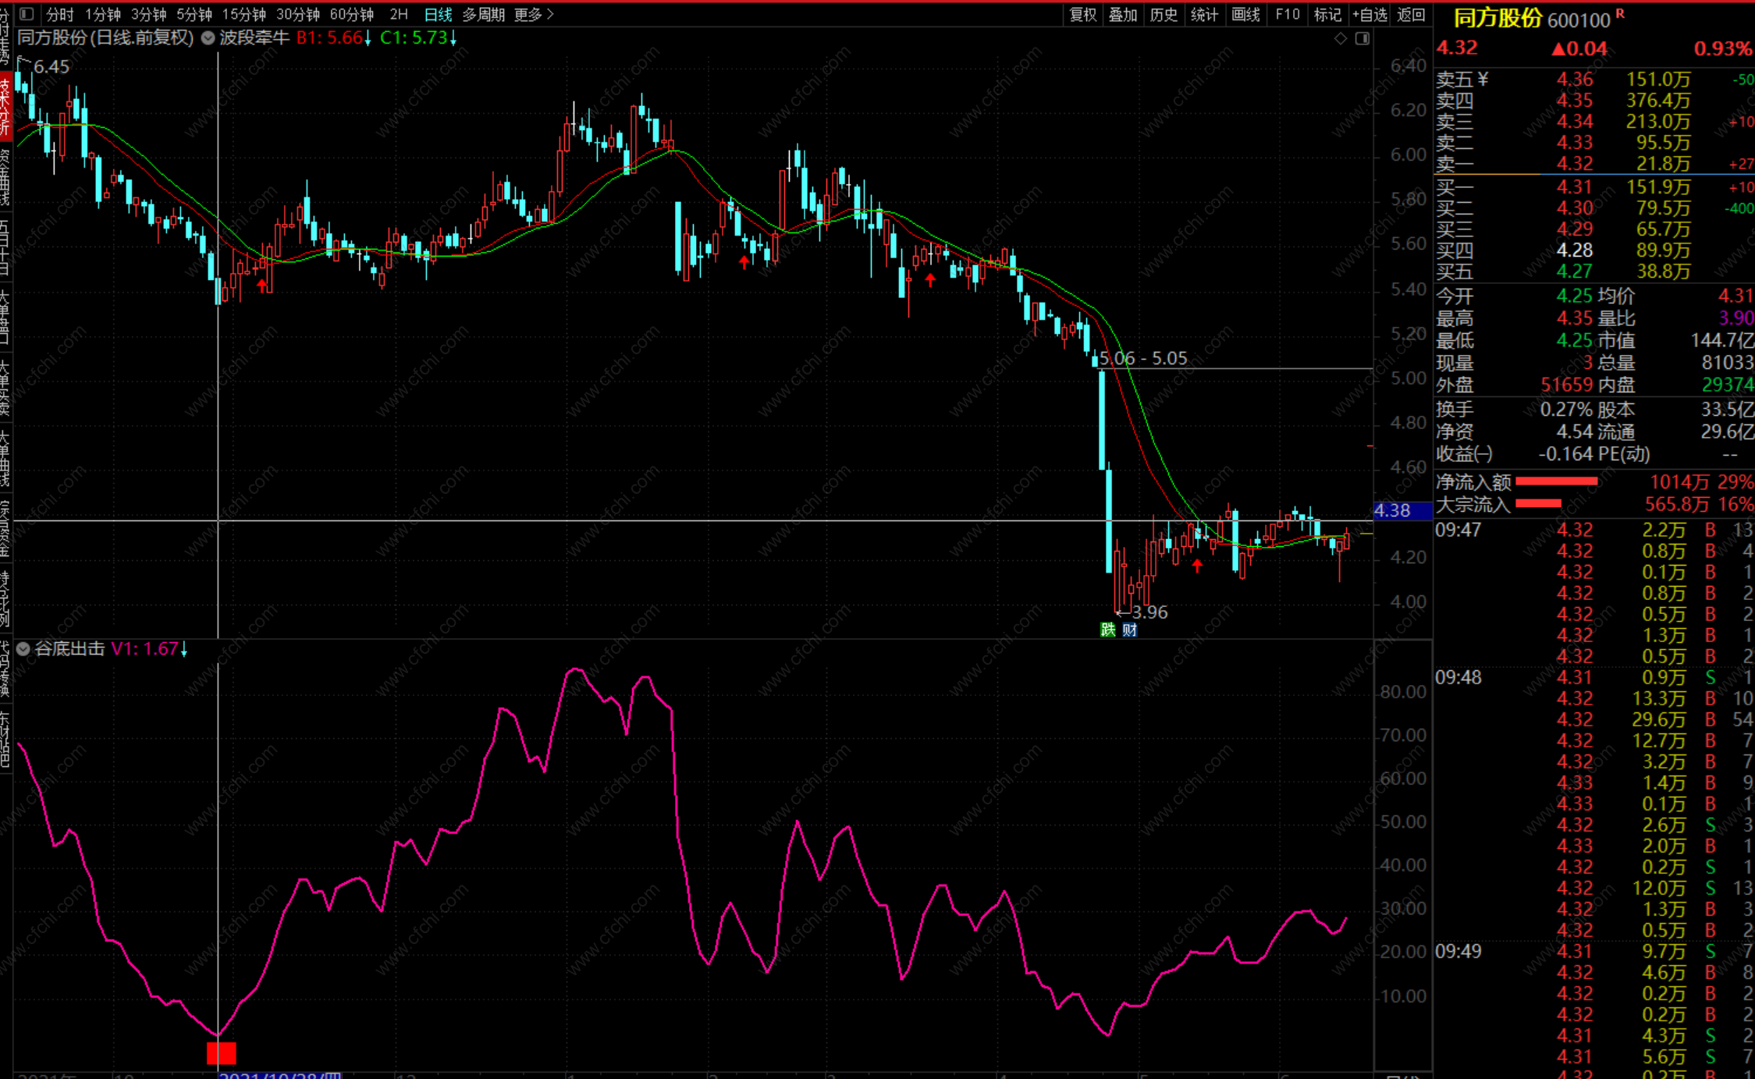Click the green 跌 marker below the chart
The height and width of the screenshot is (1079, 1755).
click(1107, 630)
